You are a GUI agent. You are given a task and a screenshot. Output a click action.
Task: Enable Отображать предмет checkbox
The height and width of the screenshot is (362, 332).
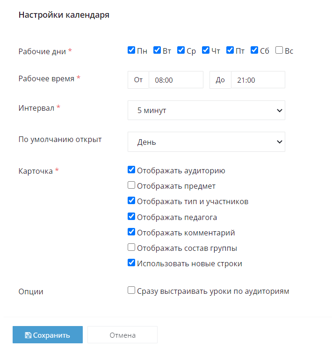point(131,185)
